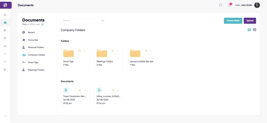Toggle favourite star on Ticket TripAdvisor document
This screenshot has height=123, width=267.
pos(80,90)
